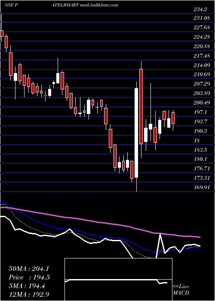
Task: Click the 197.1 price level
Action: [200, 112]
